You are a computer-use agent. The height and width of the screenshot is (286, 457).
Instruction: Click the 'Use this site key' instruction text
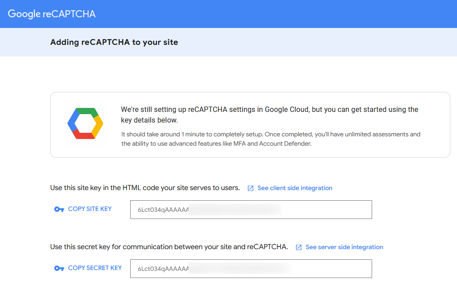(145, 188)
